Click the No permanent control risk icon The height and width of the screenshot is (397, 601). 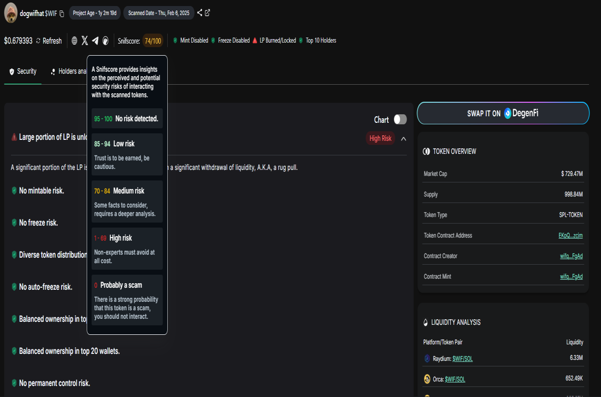pos(14,383)
